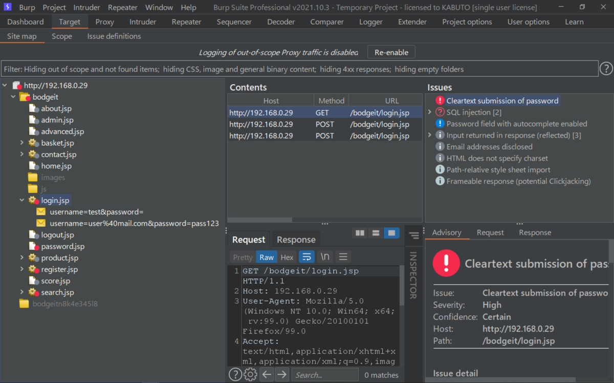Select the GET /bodgeit/login.jsp contents row
This screenshot has height=383, width=614.
click(x=325, y=113)
